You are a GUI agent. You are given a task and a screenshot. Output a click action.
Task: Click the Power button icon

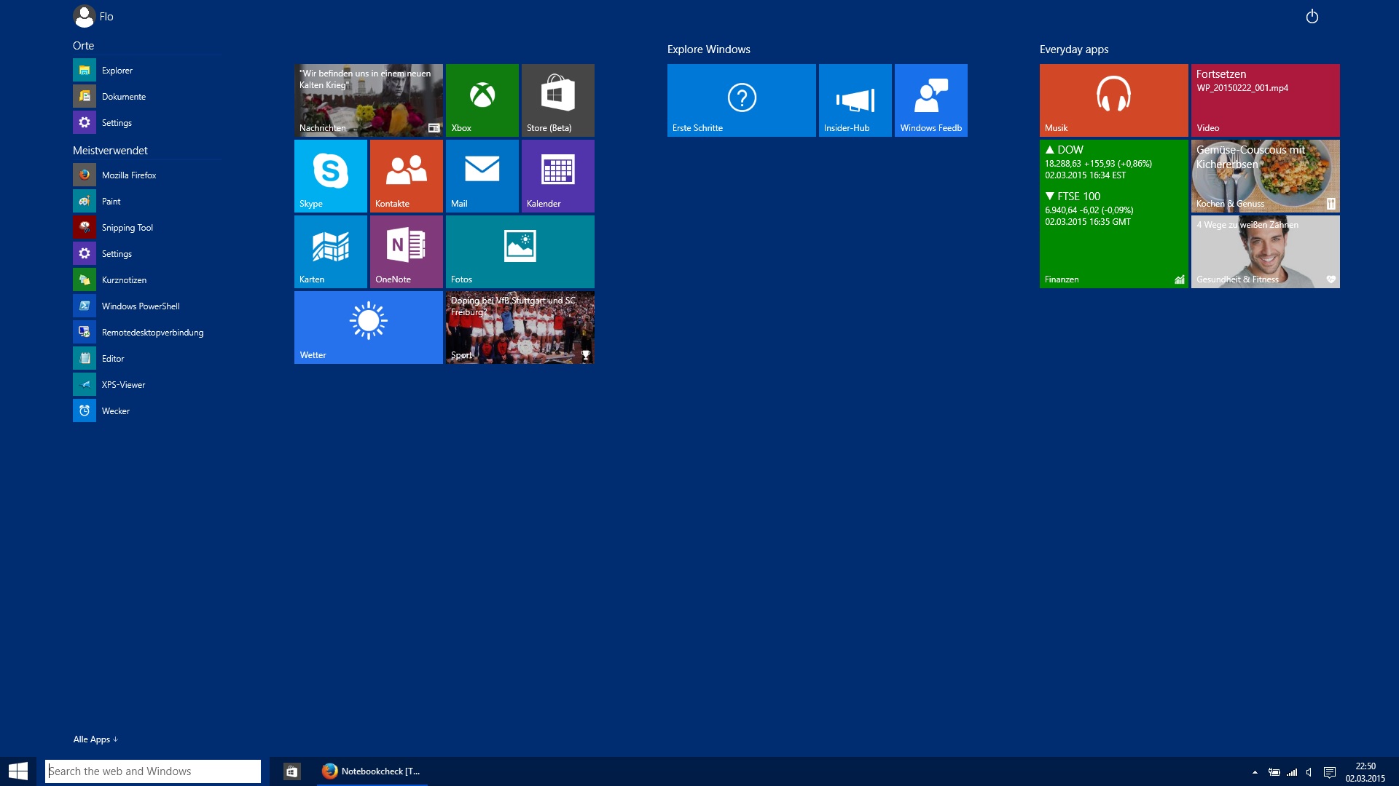(x=1312, y=17)
